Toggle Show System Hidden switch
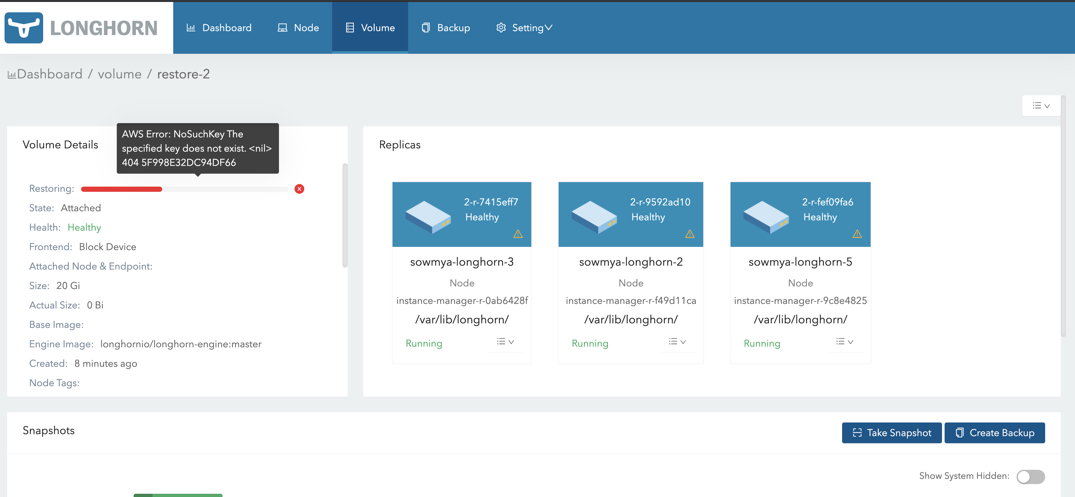1075x497 pixels. pyautogui.click(x=1030, y=476)
